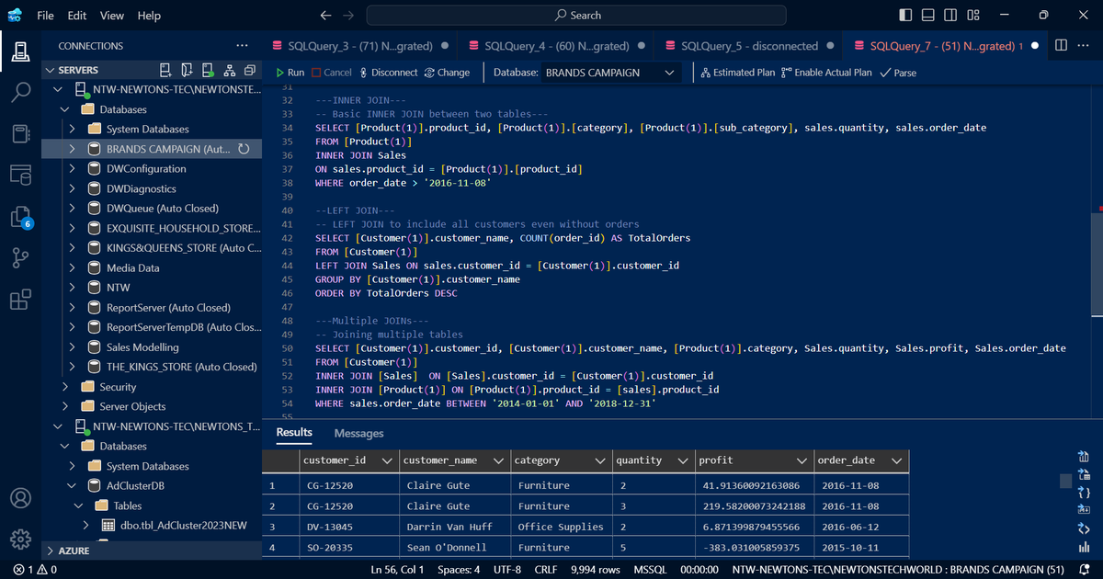The height and width of the screenshot is (579, 1103).
Task: Save results as XML icon
Action: [x=1083, y=527]
